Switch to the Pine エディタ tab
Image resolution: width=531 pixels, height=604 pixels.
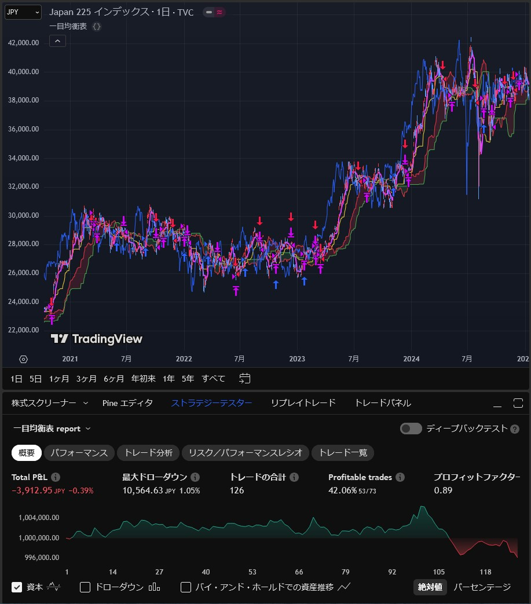127,403
